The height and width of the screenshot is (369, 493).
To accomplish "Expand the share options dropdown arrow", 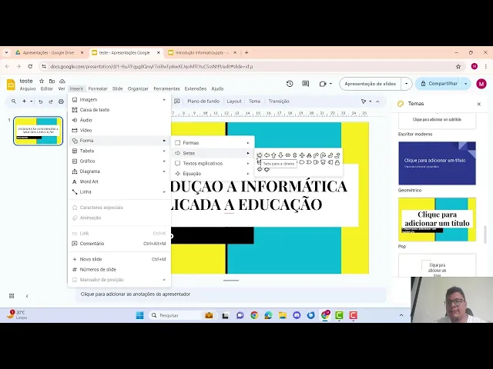I will (x=465, y=84).
